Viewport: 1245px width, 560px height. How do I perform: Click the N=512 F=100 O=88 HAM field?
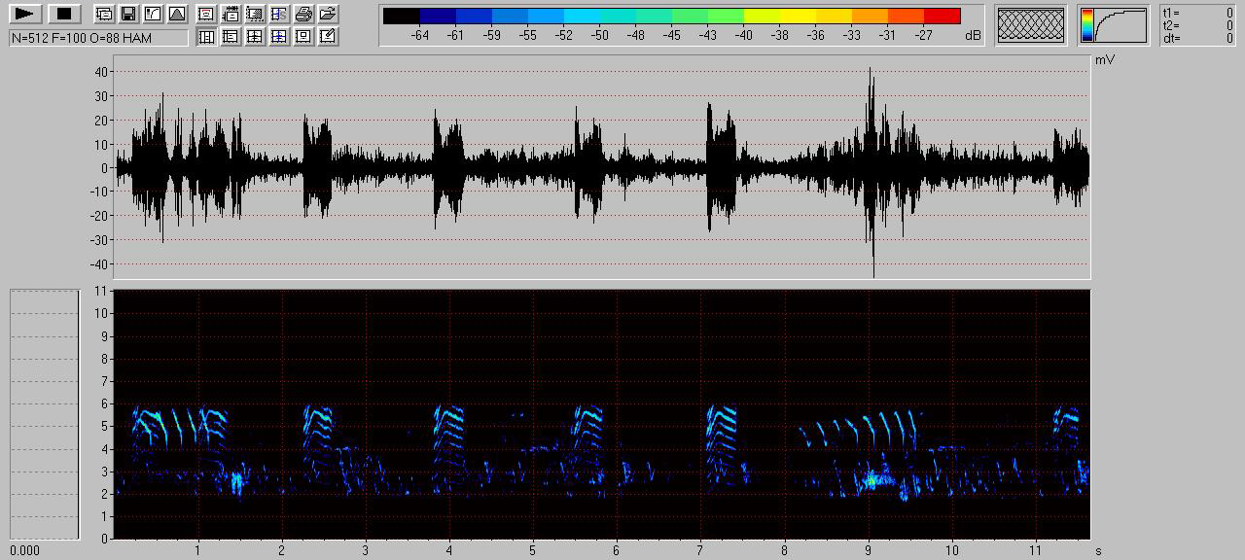pyautogui.click(x=98, y=38)
